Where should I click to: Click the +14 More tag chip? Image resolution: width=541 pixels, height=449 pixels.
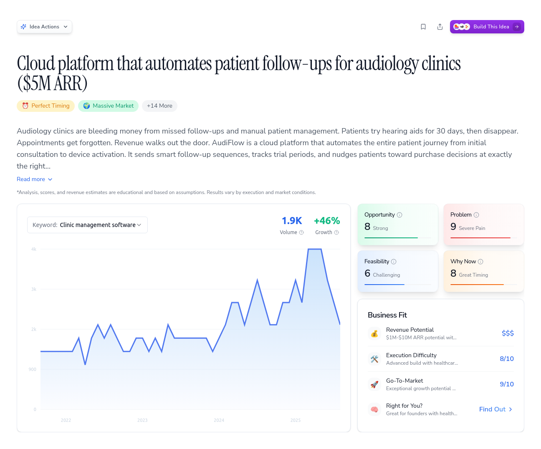point(159,106)
